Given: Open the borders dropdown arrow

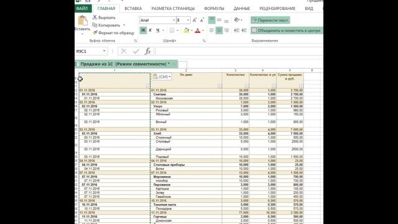Looking at the screenshot, I should click(177, 30).
